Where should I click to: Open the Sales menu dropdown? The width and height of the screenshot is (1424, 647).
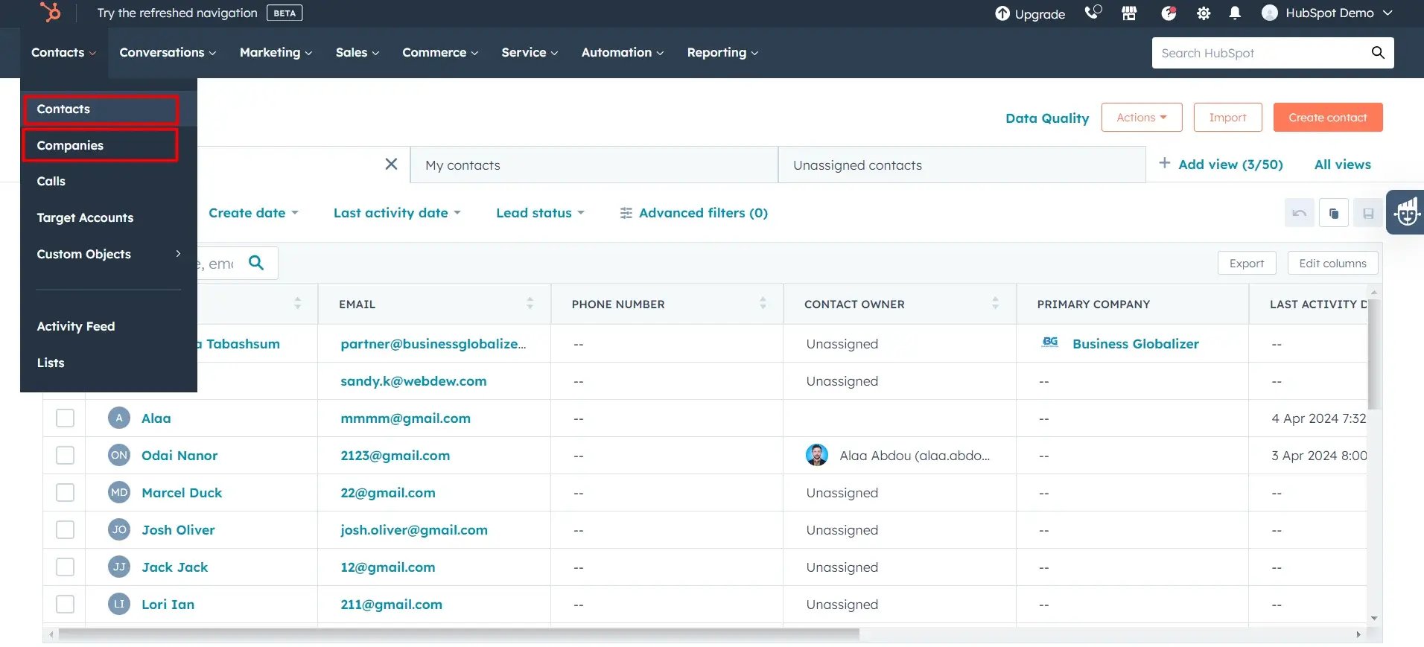click(357, 52)
